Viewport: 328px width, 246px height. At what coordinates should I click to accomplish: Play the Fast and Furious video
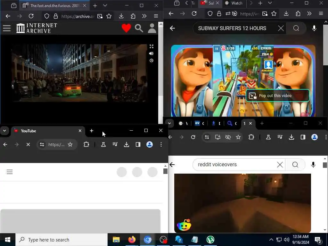(x=79, y=73)
